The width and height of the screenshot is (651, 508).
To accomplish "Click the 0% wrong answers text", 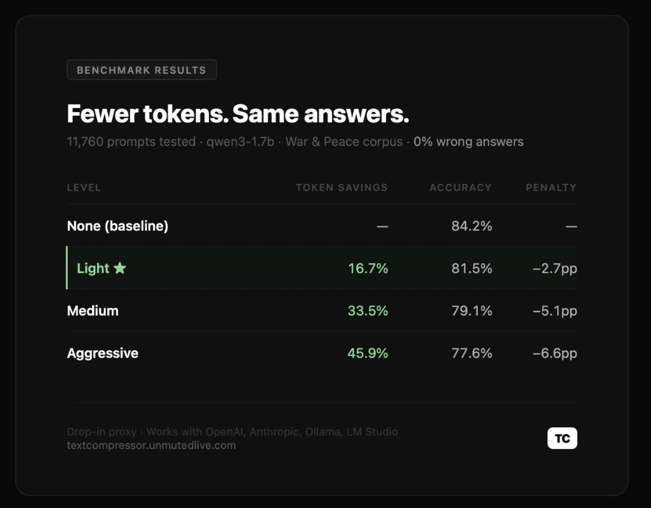I will click(x=468, y=142).
